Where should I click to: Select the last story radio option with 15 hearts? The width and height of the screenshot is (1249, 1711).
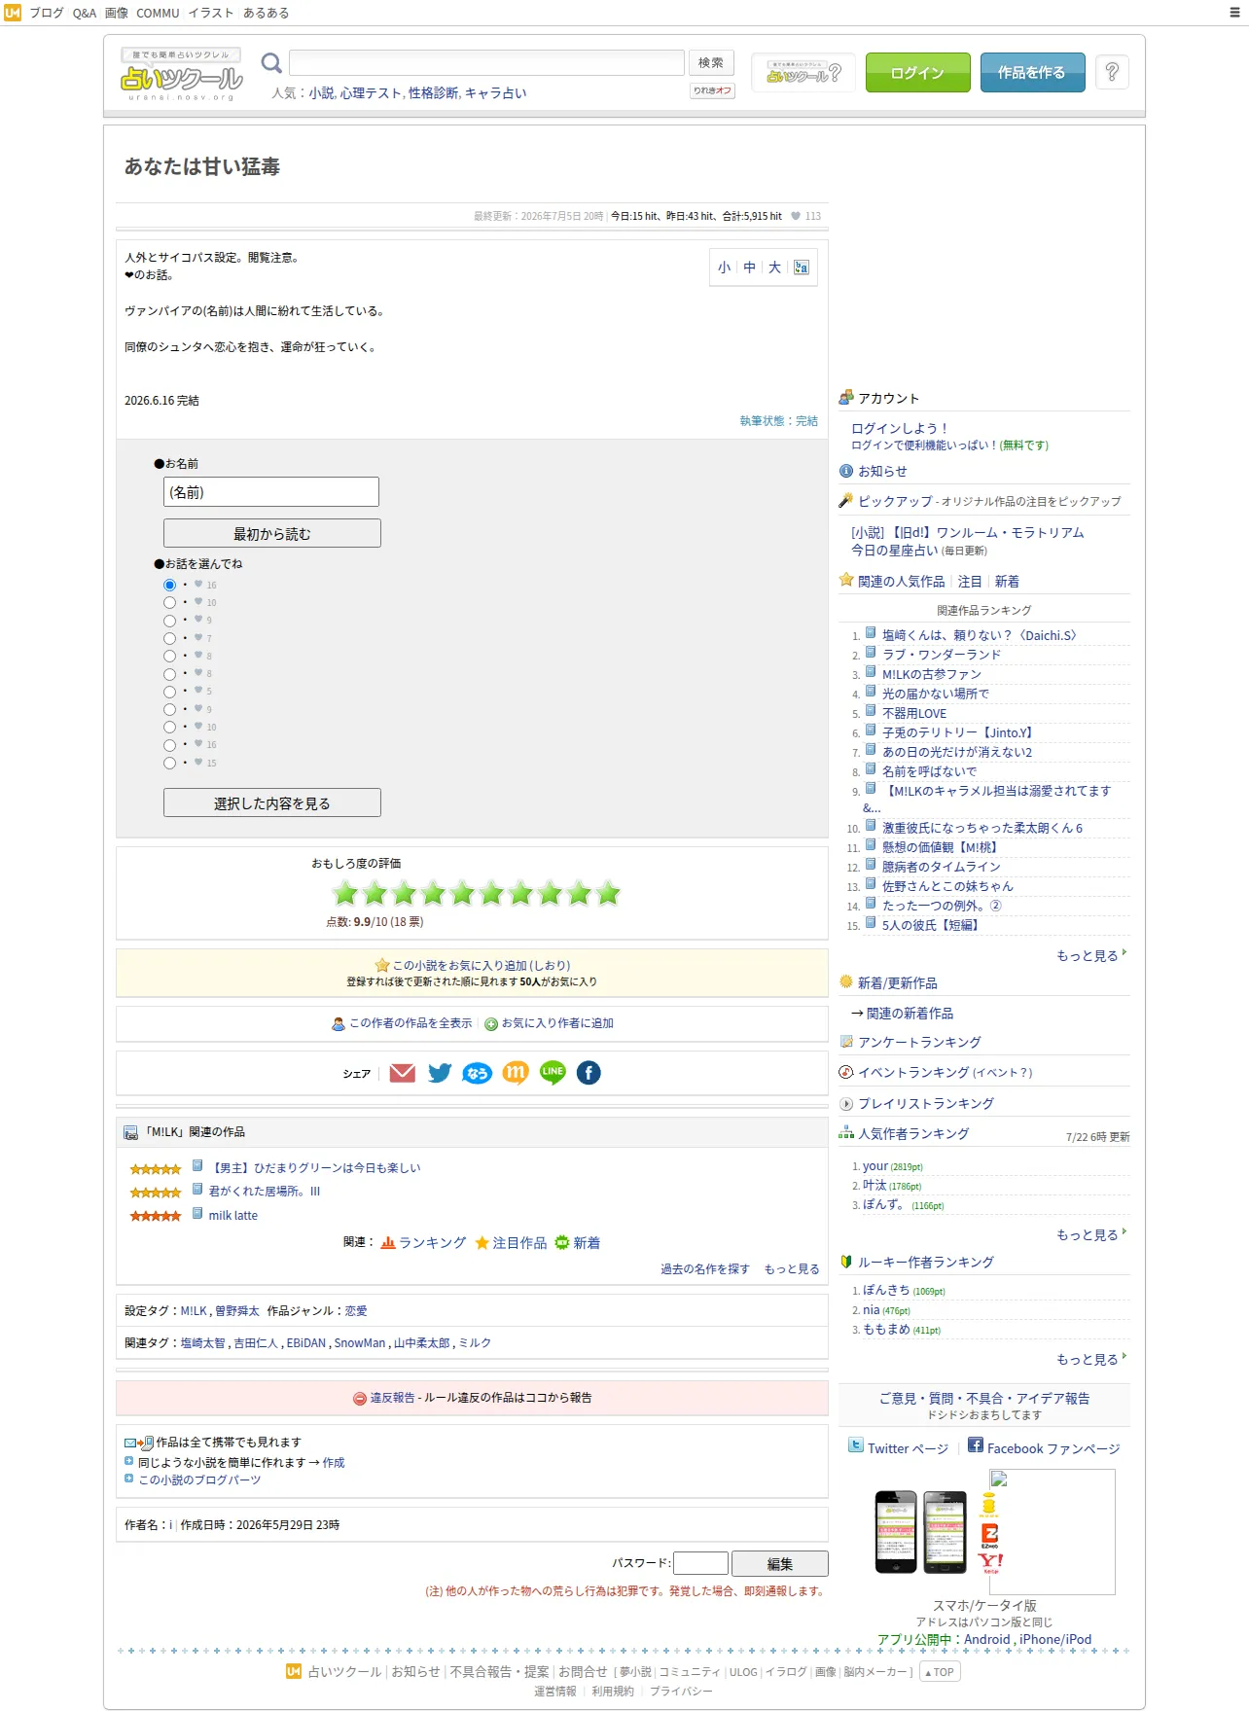(x=169, y=763)
